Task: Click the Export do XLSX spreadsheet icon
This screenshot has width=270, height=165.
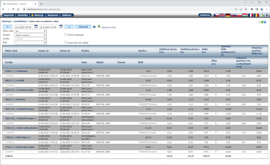Action: tap(99, 27)
